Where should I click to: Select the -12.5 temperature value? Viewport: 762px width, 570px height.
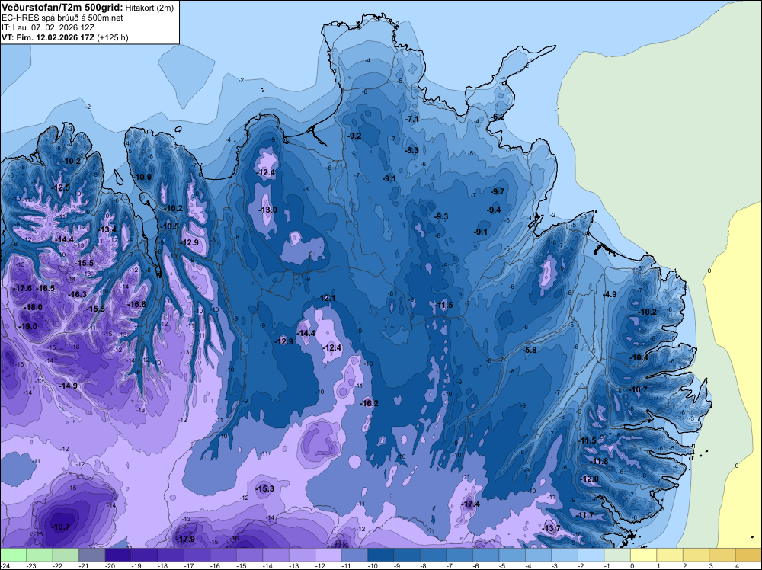[x=61, y=187]
